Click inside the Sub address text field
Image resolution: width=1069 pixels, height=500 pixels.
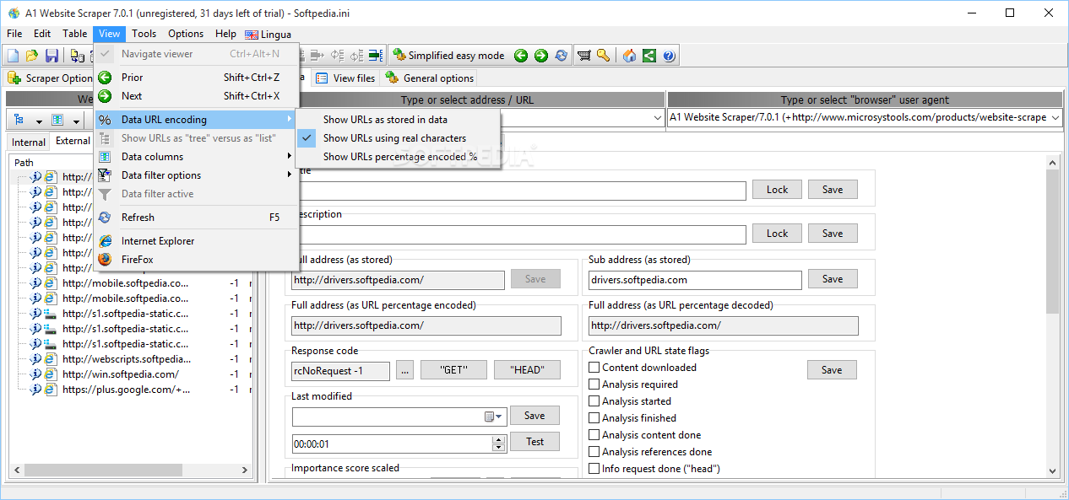(x=695, y=280)
